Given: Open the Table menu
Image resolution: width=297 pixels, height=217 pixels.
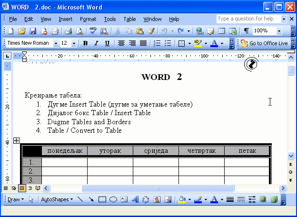Looking at the screenshot, I should point(129,19).
